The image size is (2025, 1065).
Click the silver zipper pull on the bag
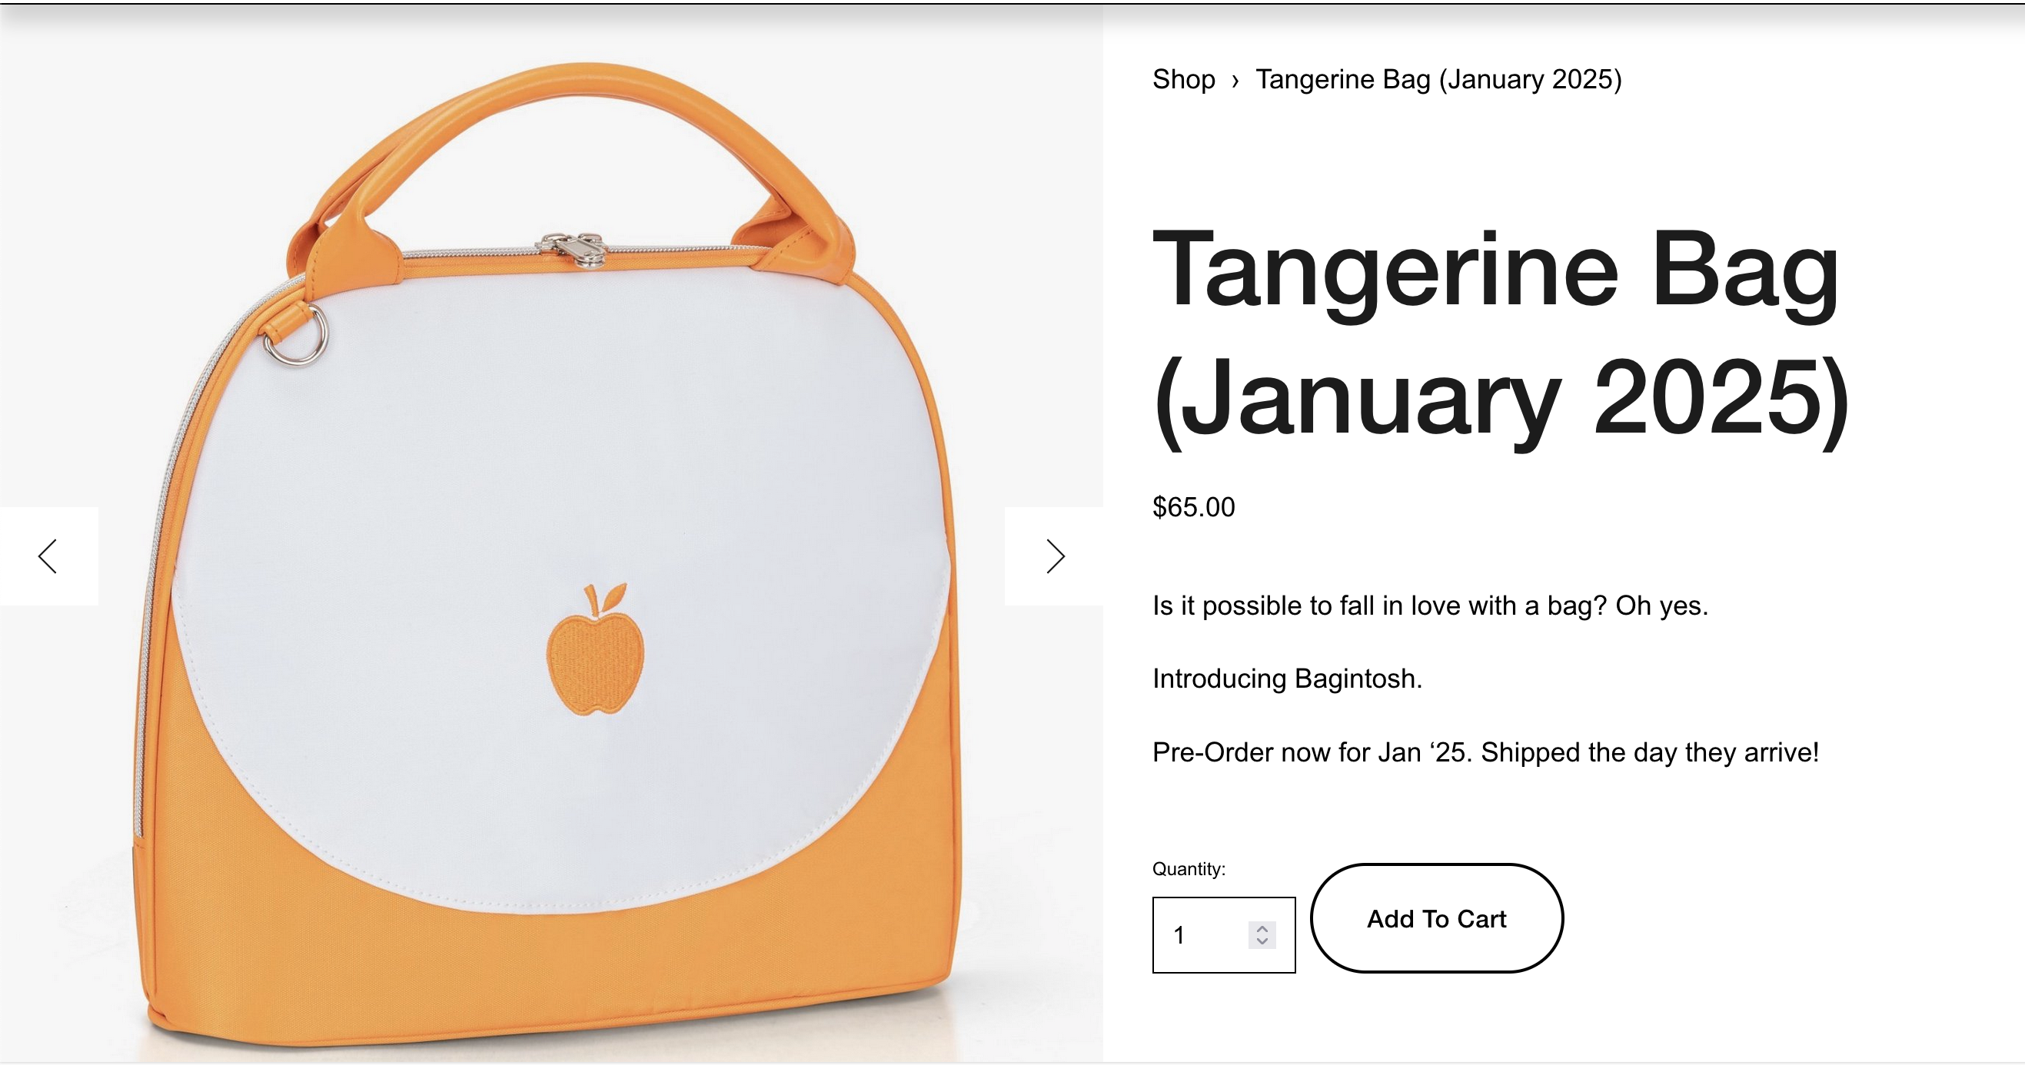[573, 247]
